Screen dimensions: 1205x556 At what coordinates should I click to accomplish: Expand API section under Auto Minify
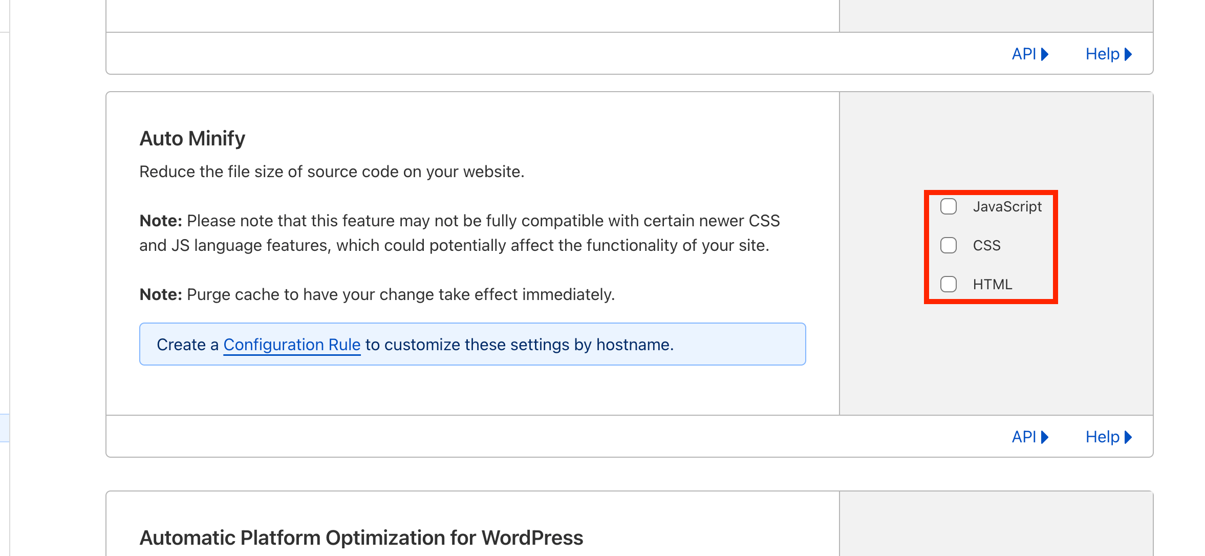pyautogui.click(x=1030, y=437)
